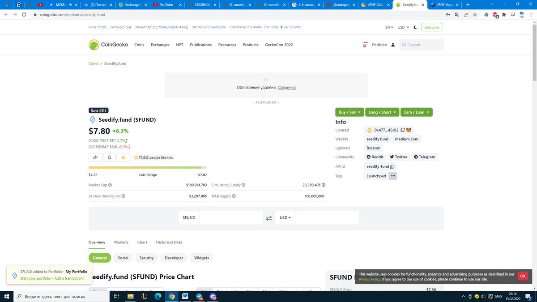The width and height of the screenshot is (537, 302).
Task: Click the Telegram community link
Action: coord(424,157)
